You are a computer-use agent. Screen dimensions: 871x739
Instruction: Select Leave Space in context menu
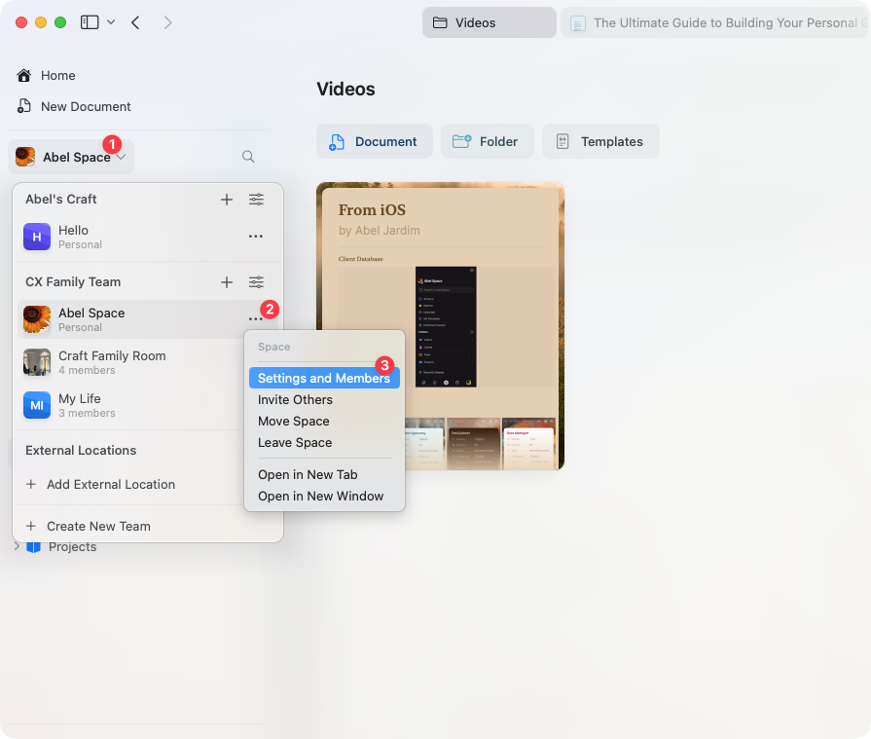[x=295, y=443]
